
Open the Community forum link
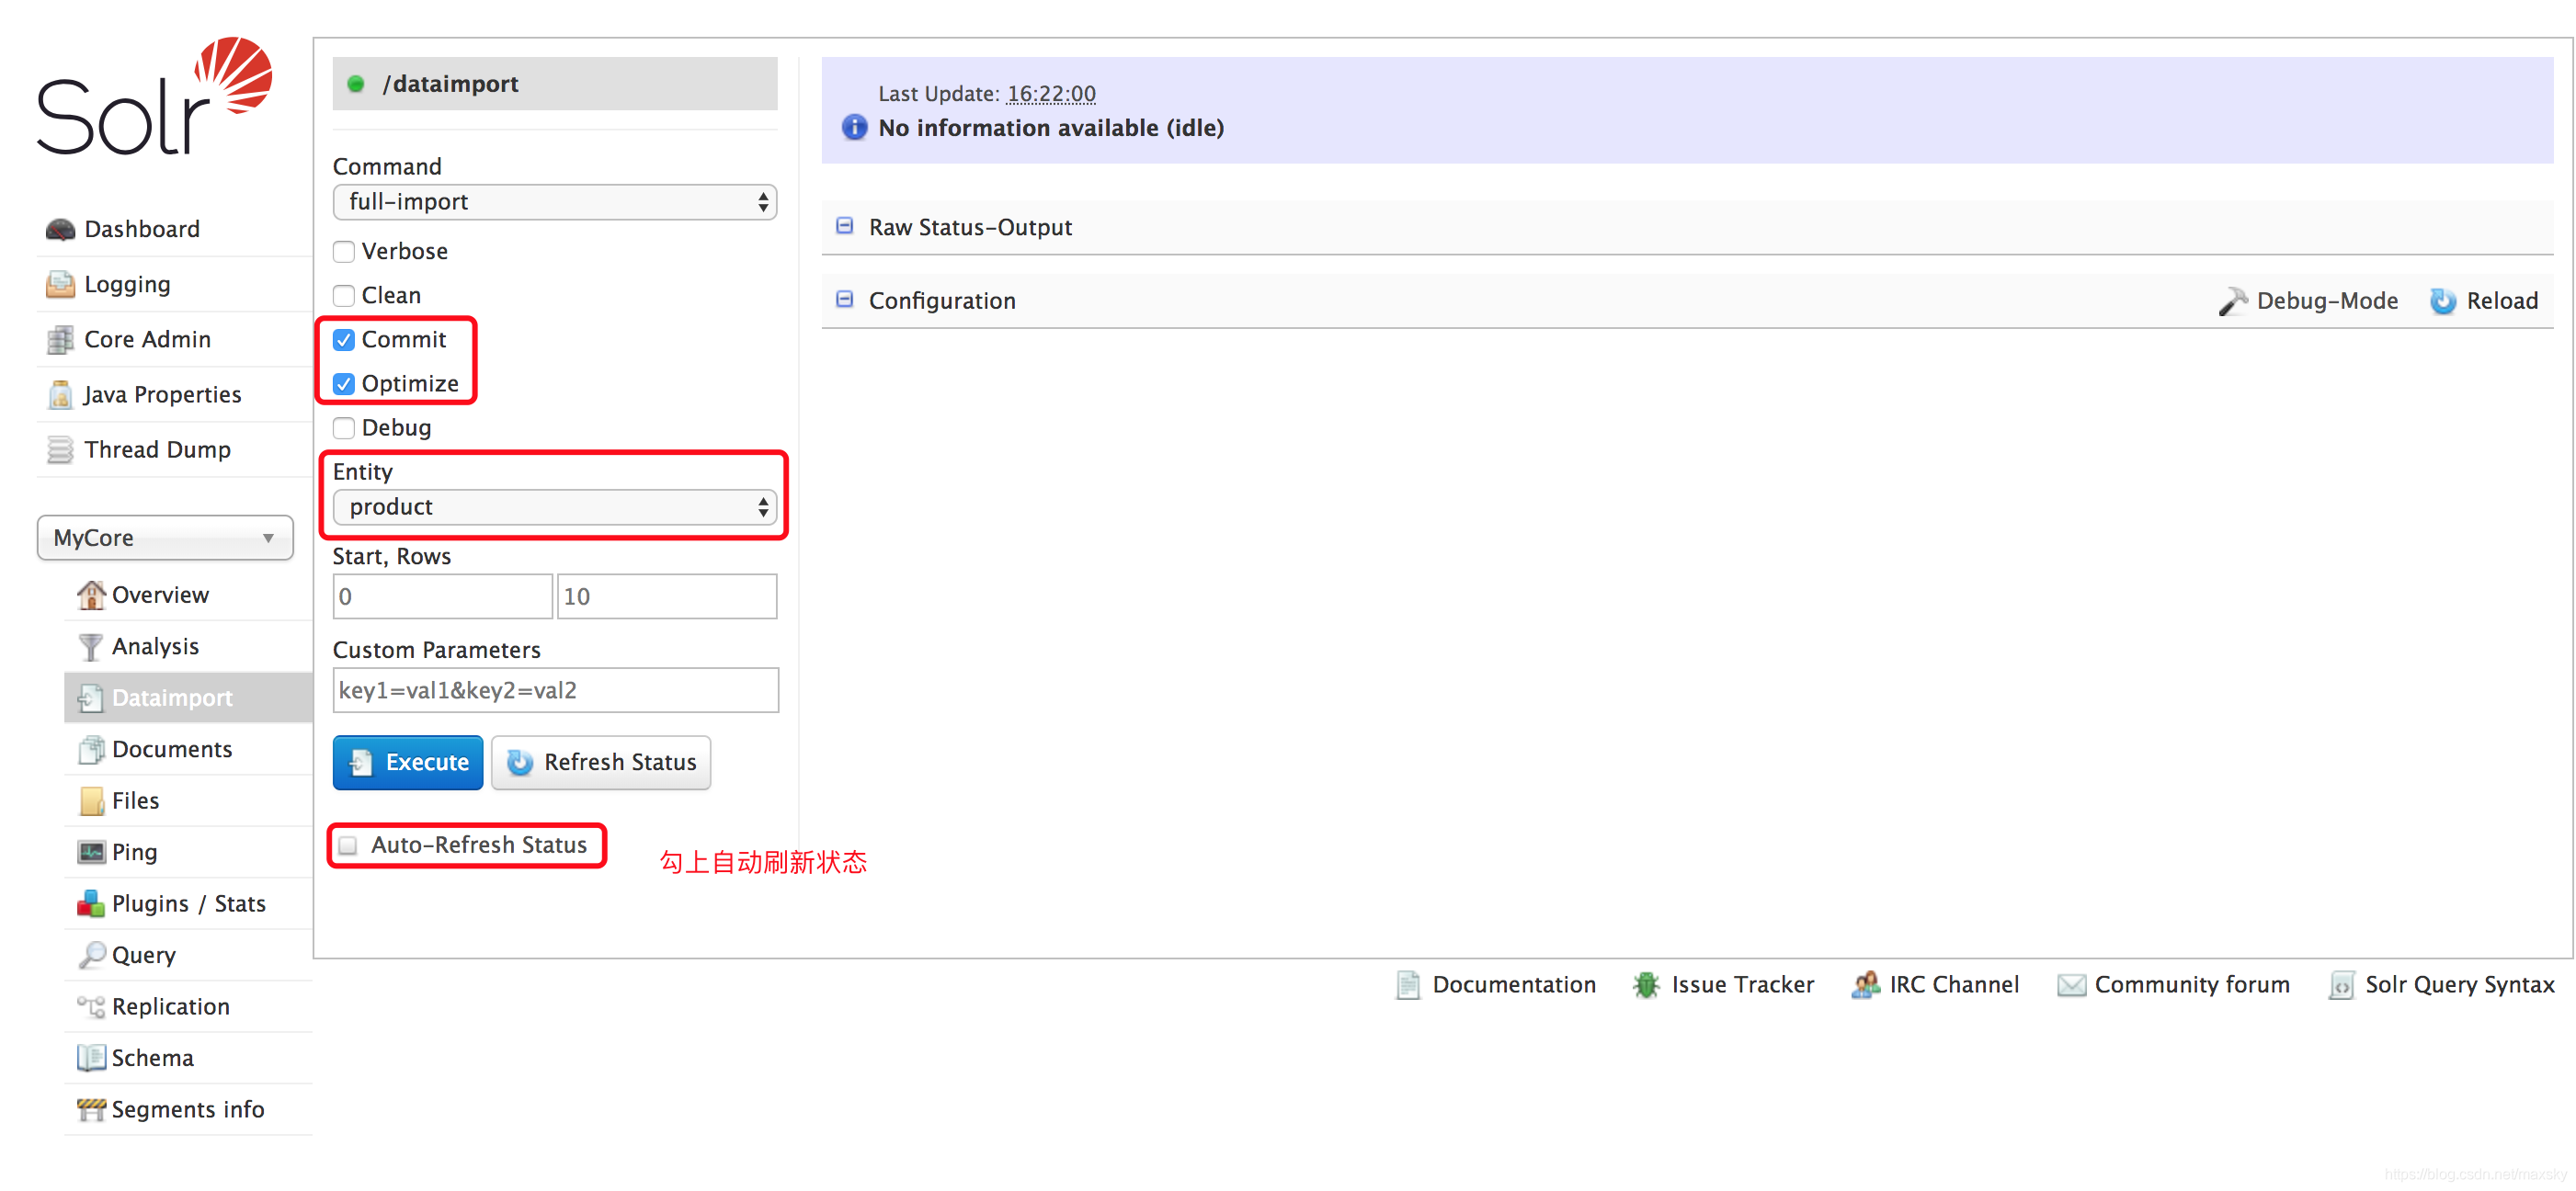[x=2192, y=985]
